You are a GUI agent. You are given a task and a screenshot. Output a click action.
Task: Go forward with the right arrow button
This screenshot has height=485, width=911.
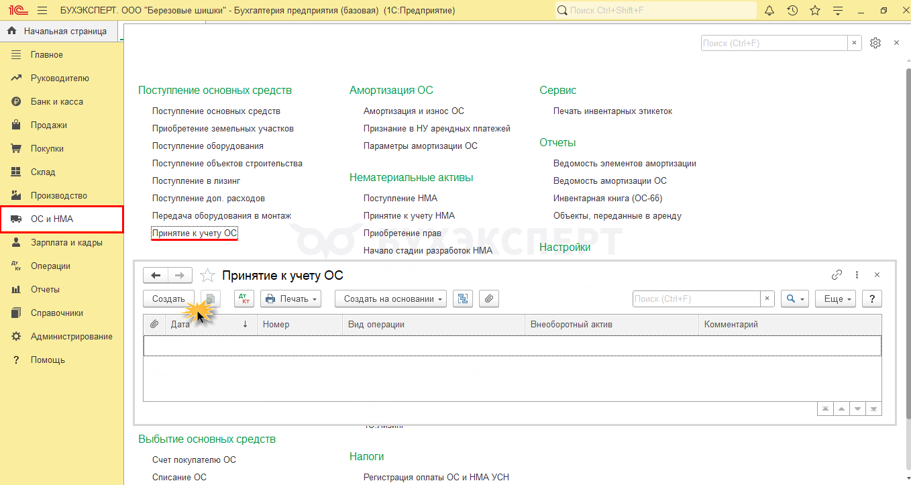(180, 275)
